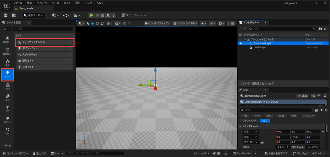The height and width of the screenshot is (157, 330).
Task: Open the cinematics clapperboard dropdown
Action: pos(77,15)
